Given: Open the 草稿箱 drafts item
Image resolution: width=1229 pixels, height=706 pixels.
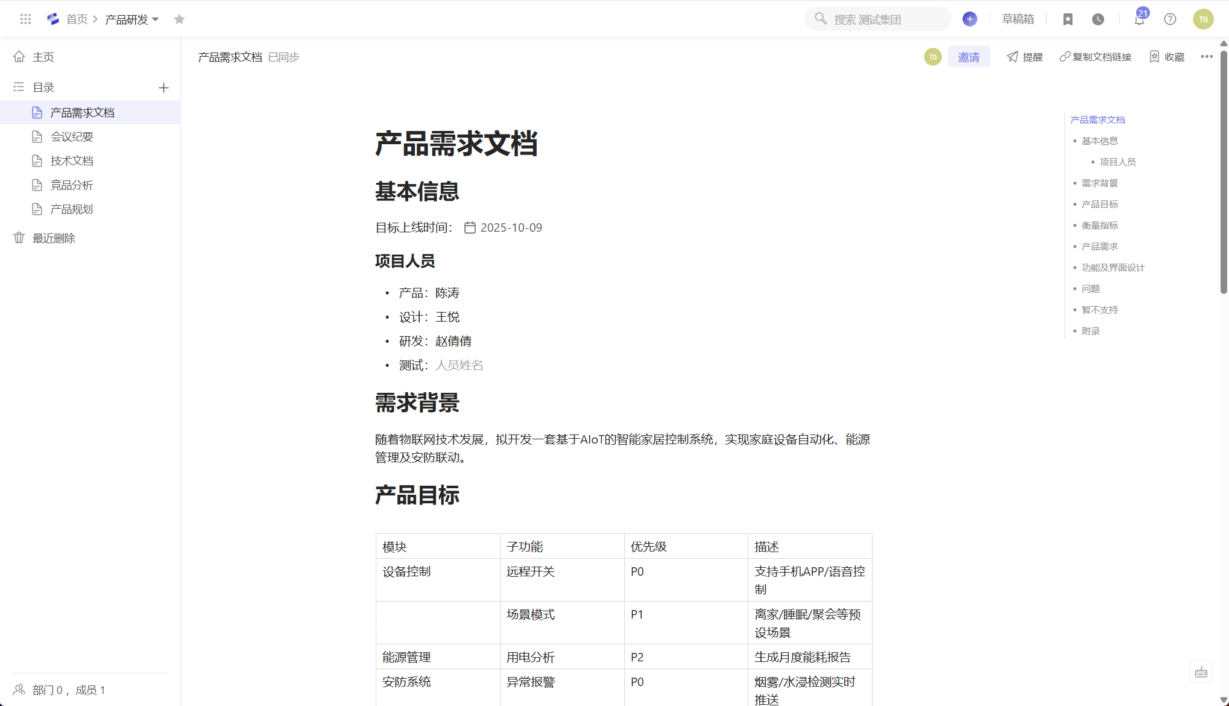Looking at the screenshot, I should click(x=1018, y=19).
